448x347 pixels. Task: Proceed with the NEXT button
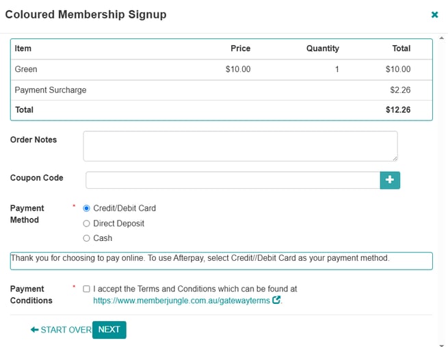109,330
